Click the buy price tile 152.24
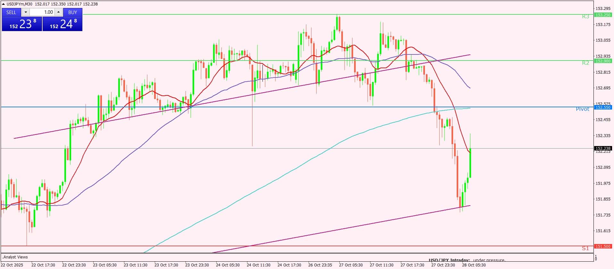The image size is (614, 269). point(62,24)
